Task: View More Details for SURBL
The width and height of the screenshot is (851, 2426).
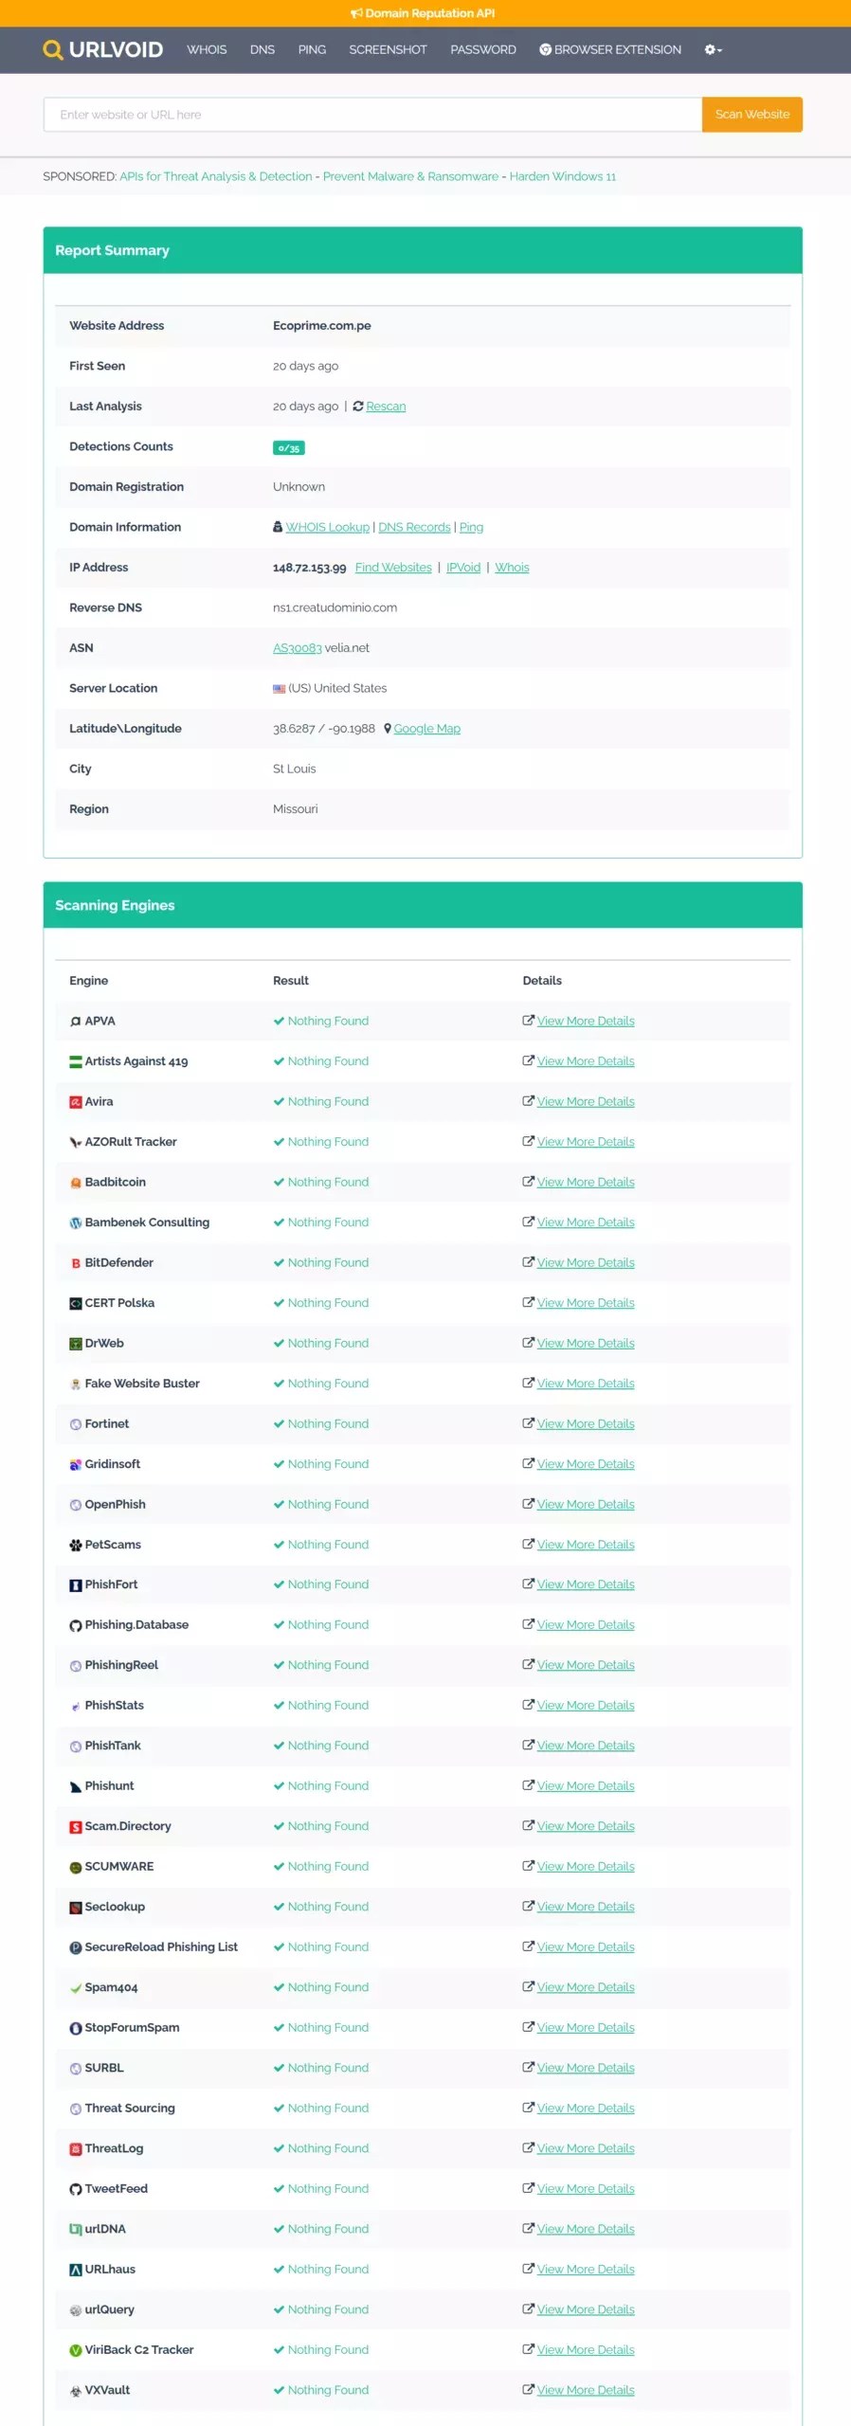Action: 586,2069
